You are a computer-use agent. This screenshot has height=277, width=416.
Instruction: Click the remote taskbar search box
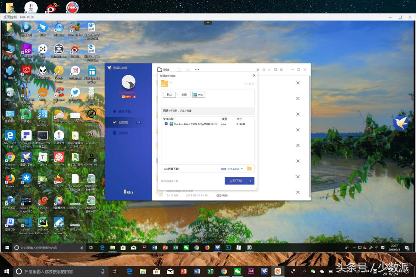49,248
